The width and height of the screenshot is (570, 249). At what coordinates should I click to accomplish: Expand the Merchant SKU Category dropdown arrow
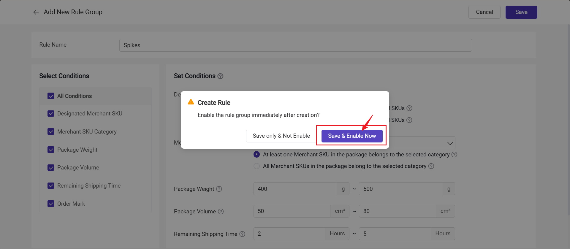click(450, 143)
